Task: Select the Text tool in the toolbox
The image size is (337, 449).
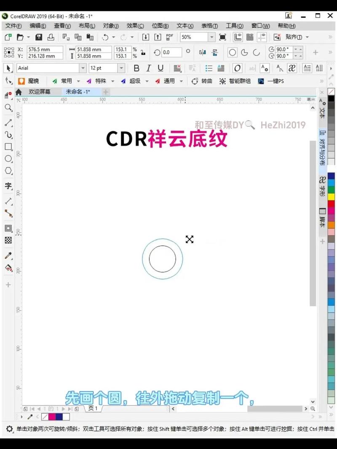Action: [8, 186]
